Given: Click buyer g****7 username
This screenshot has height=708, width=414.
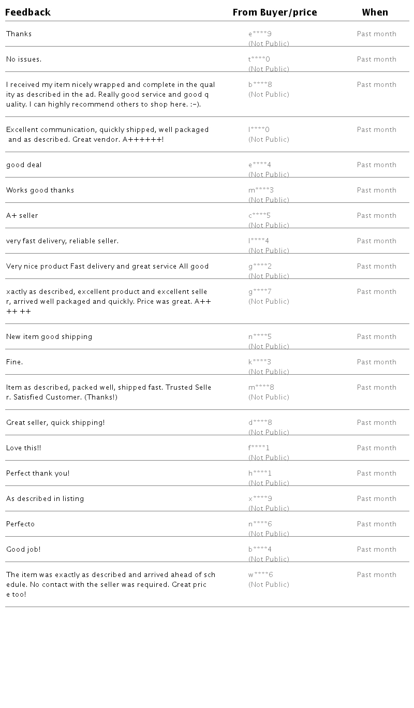Looking at the screenshot, I should 260,292.
